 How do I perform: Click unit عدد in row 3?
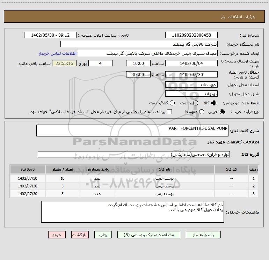click(x=97, y=194)
